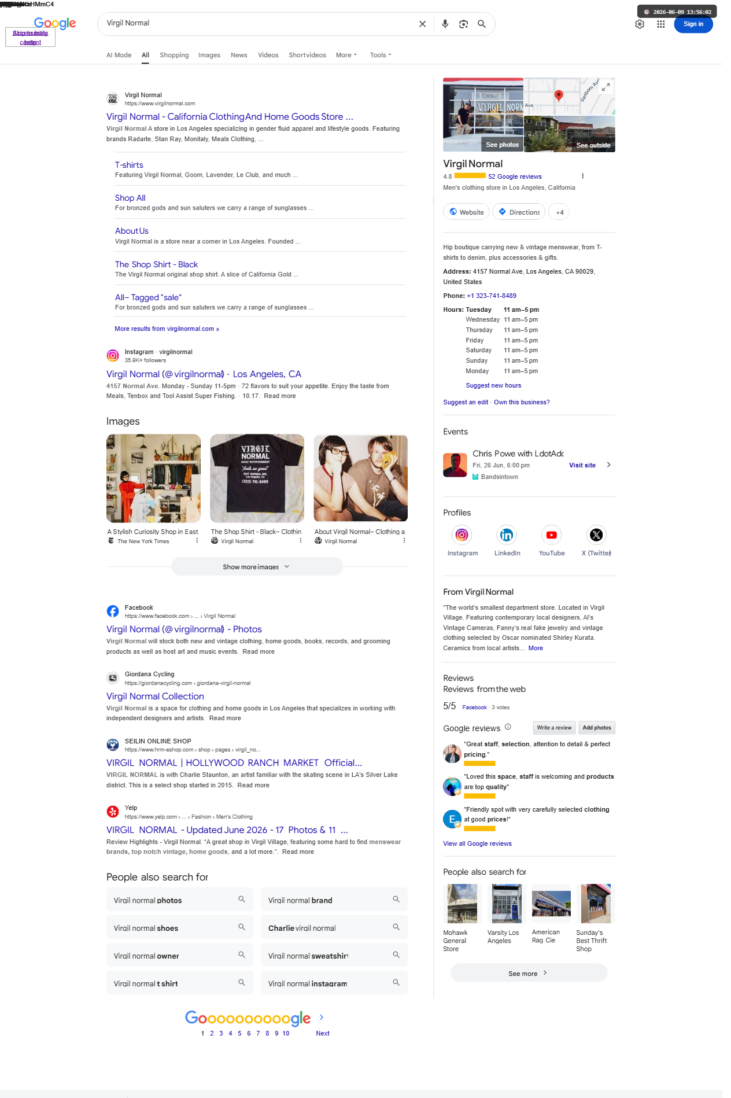Expand the map with the fullscreen arrows icon

(x=606, y=87)
